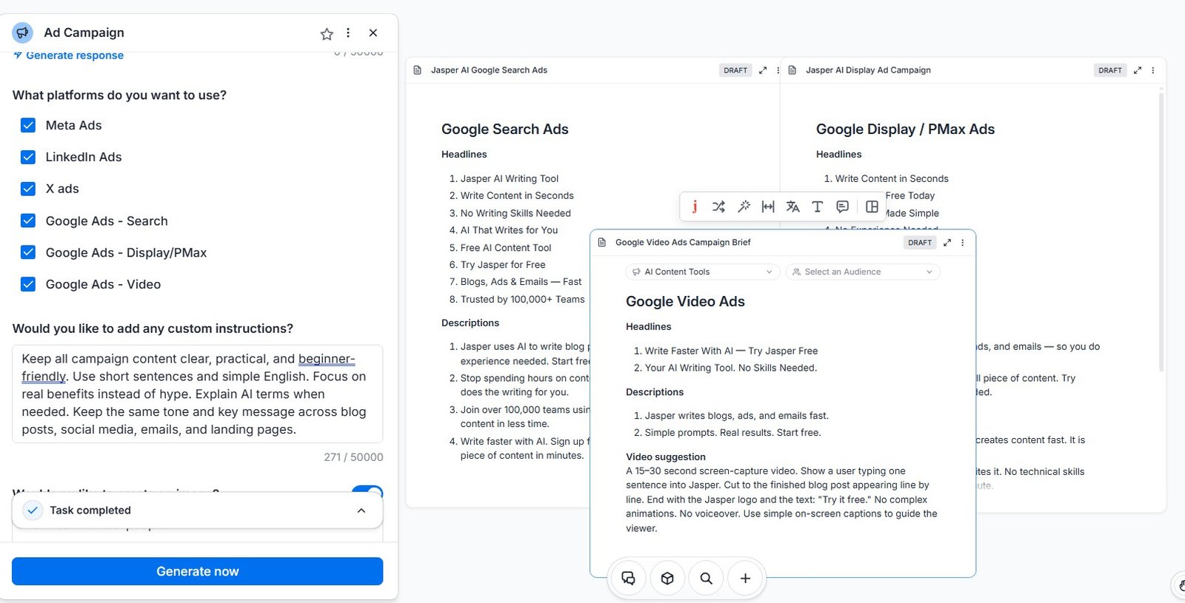The width and height of the screenshot is (1185, 603).
Task: Uncheck the X ads checkbox
Action: pyautogui.click(x=28, y=189)
